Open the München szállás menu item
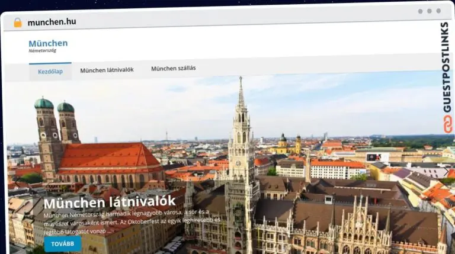This screenshot has height=254, width=455. [173, 69]
